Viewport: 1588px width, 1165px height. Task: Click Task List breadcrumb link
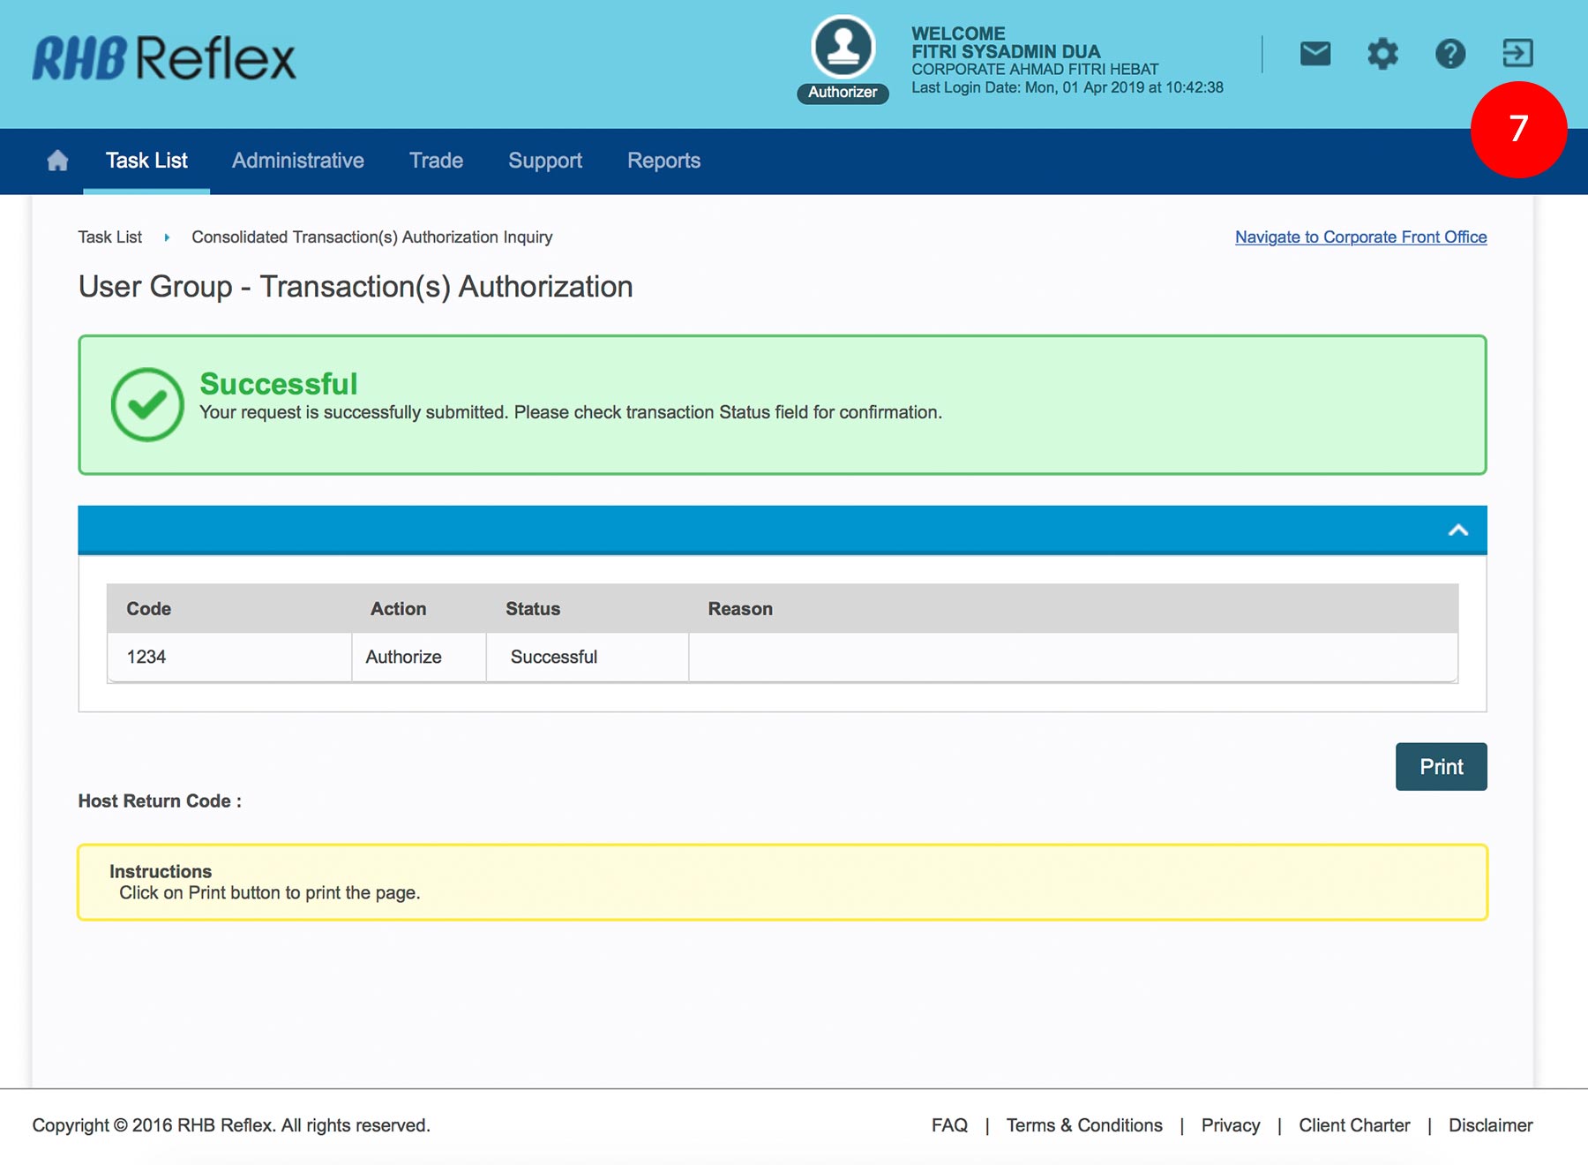(109, 237)
